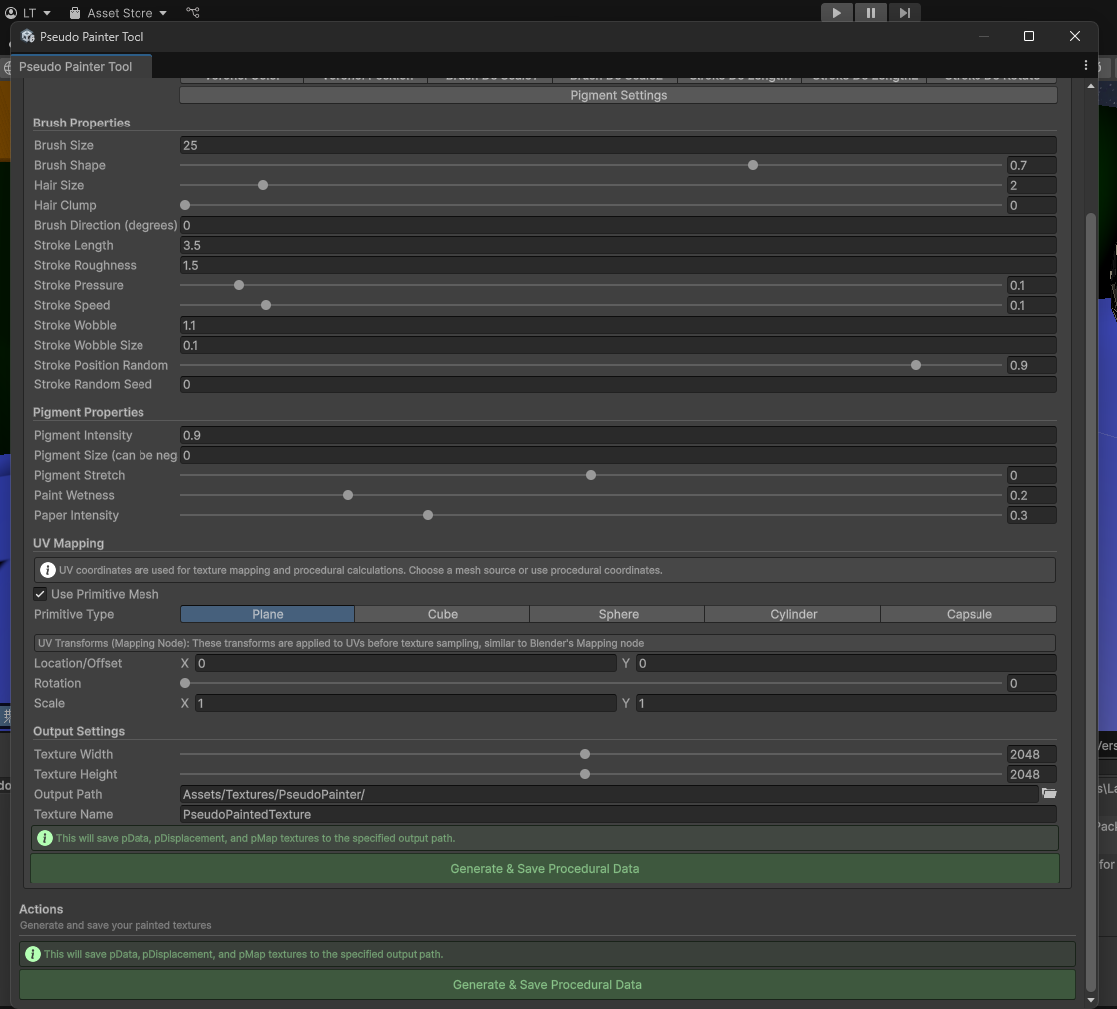
Task: Browse for Output Path folder icon
Action: [1049, 794]
